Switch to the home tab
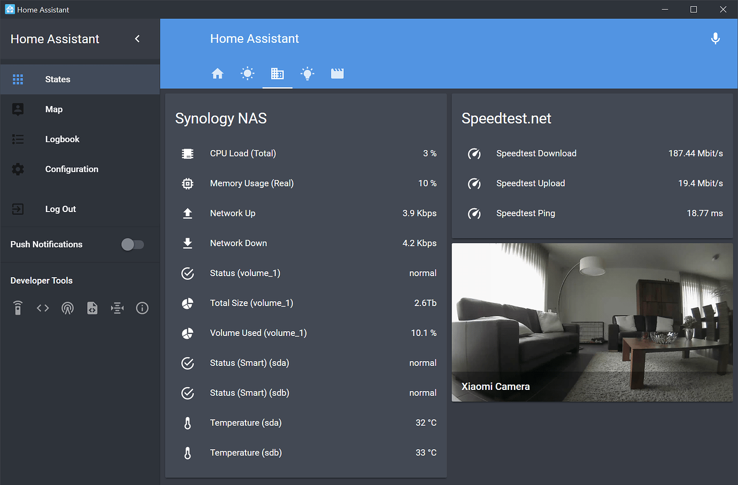 tap(218, 73)
